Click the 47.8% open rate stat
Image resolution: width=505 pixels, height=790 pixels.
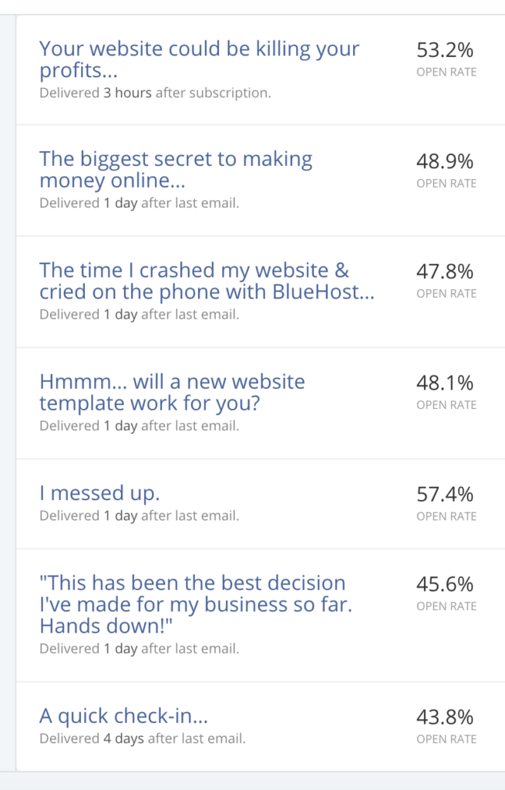tap(445, 272)
